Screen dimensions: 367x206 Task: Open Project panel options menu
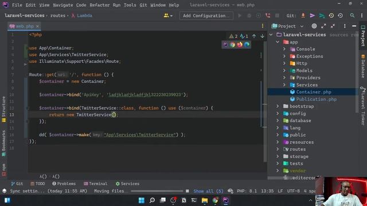click(345, 26)
